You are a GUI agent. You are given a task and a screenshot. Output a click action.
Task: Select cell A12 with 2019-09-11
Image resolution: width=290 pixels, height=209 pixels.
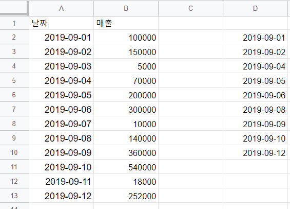pyautogui.click(x=62, y=181)
